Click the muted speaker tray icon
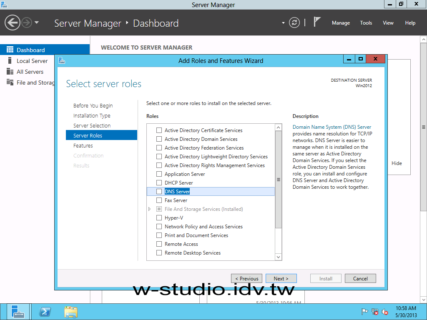This screenshot has height=320, width=427. coord(385,312)
